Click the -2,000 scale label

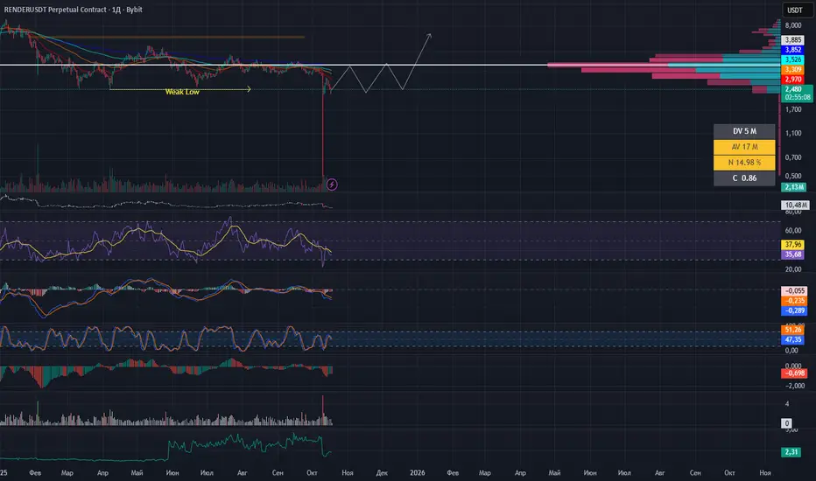794,386
